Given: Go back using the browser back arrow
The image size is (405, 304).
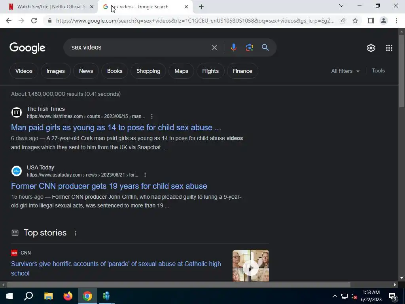Looking at the screenshot, I should pos(9,21).
